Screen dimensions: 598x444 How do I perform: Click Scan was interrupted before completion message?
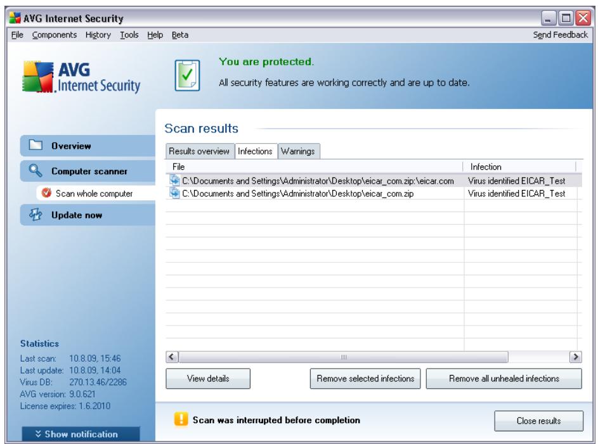276,420
